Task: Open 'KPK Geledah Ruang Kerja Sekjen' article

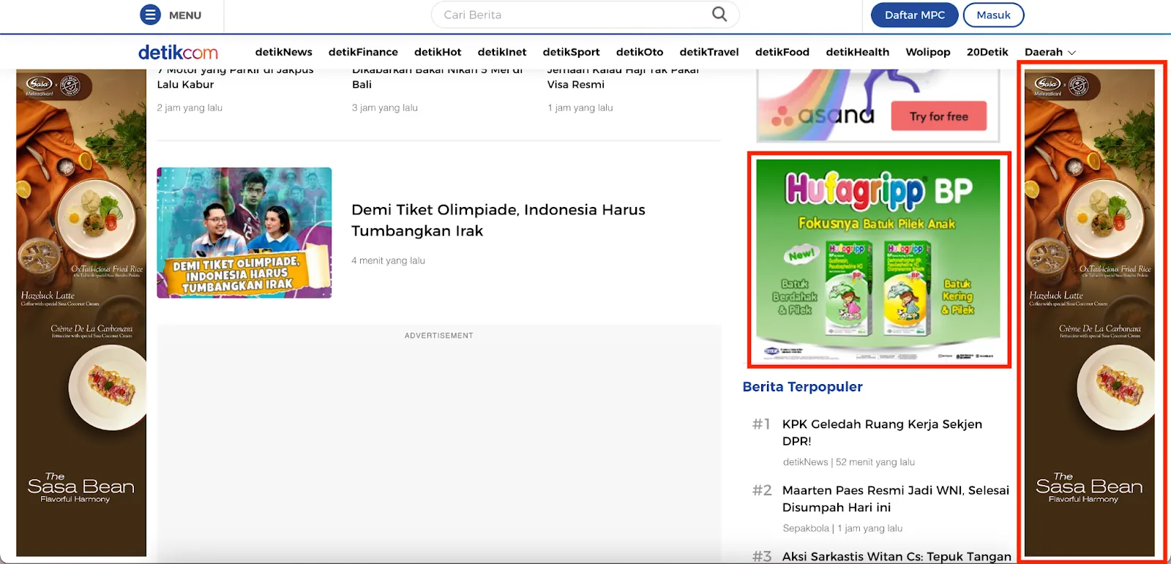Action: click(882, 432)
